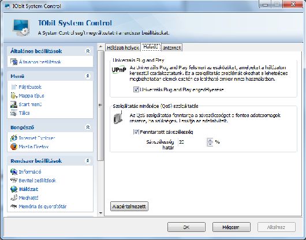Viewport: 306px width, 240px height.
Task: Open the Internet Explorer browser icon
Action: 14,138
